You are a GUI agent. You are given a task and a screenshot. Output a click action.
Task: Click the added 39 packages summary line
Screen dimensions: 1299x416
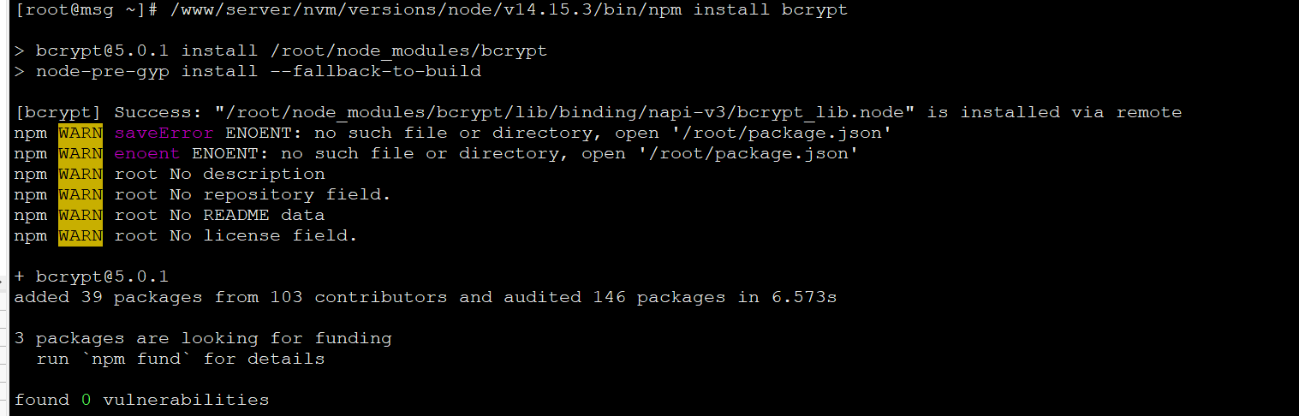pos(425,297)
